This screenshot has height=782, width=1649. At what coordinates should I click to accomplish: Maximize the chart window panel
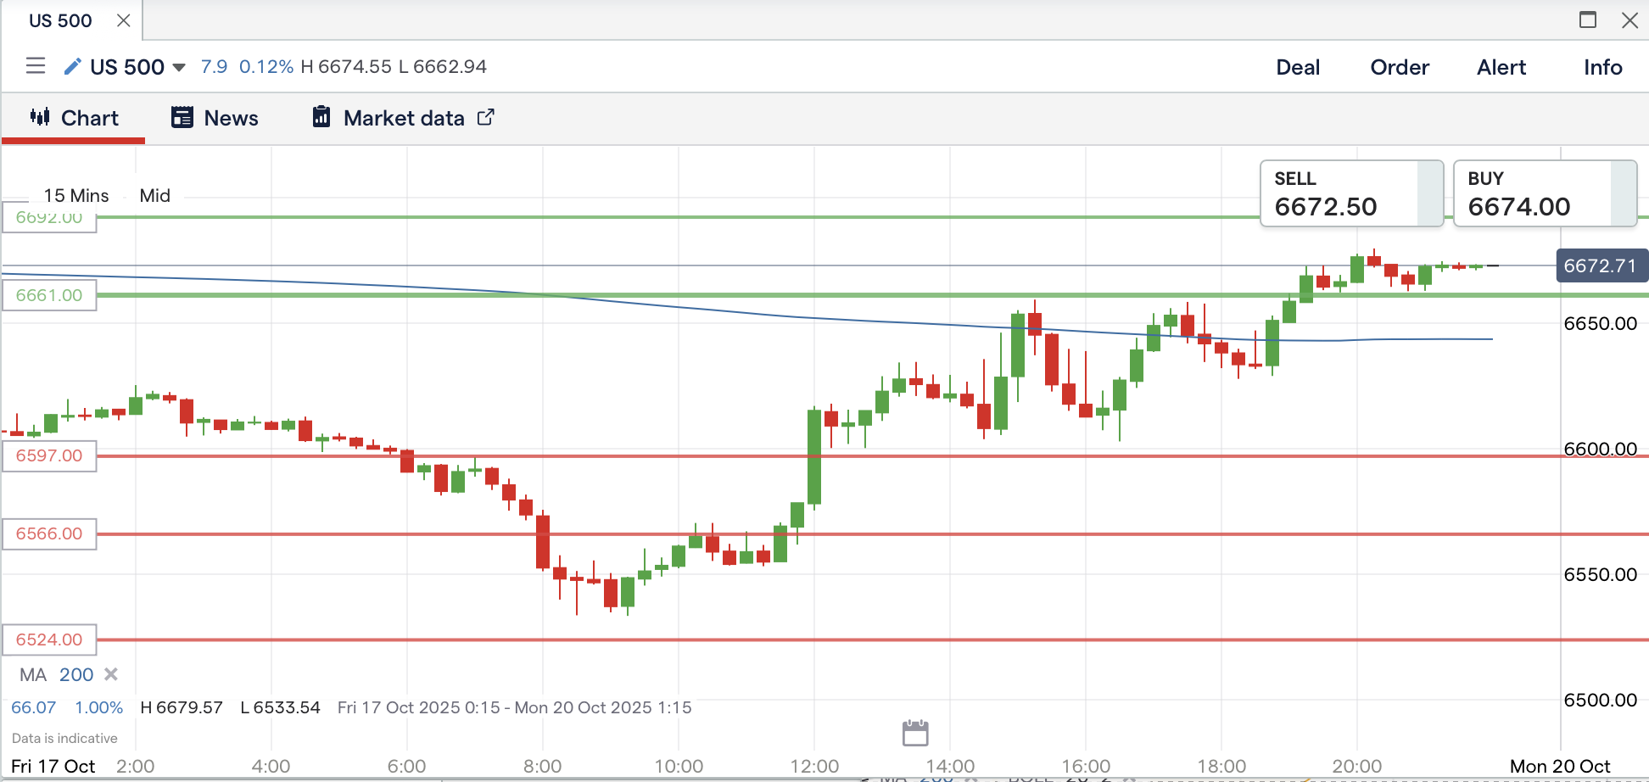tap(1588, 20)
